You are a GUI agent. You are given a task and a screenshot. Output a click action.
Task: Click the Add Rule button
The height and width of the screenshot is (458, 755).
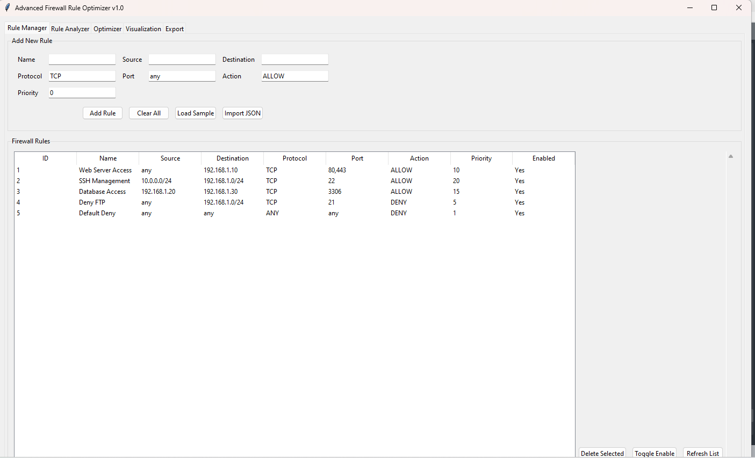(x=103, y=113)
